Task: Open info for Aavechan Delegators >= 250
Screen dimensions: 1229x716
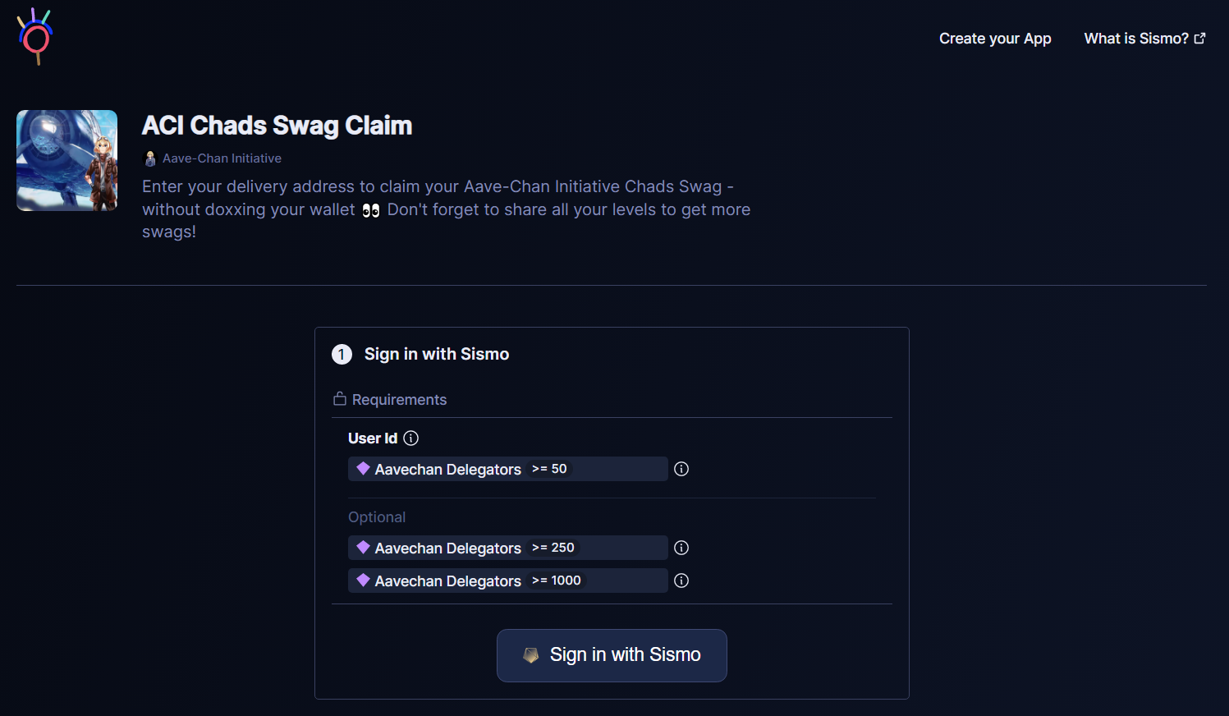Action: point(681,548)
